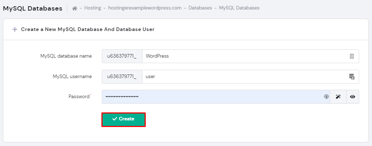Click the magic wand password generator icon
The height and width of the screenshot is (146, 372).
point(338,97)
